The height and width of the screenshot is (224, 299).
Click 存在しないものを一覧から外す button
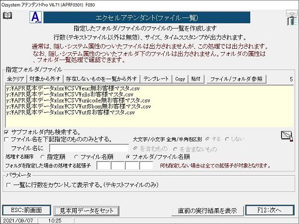coord(101,79)
